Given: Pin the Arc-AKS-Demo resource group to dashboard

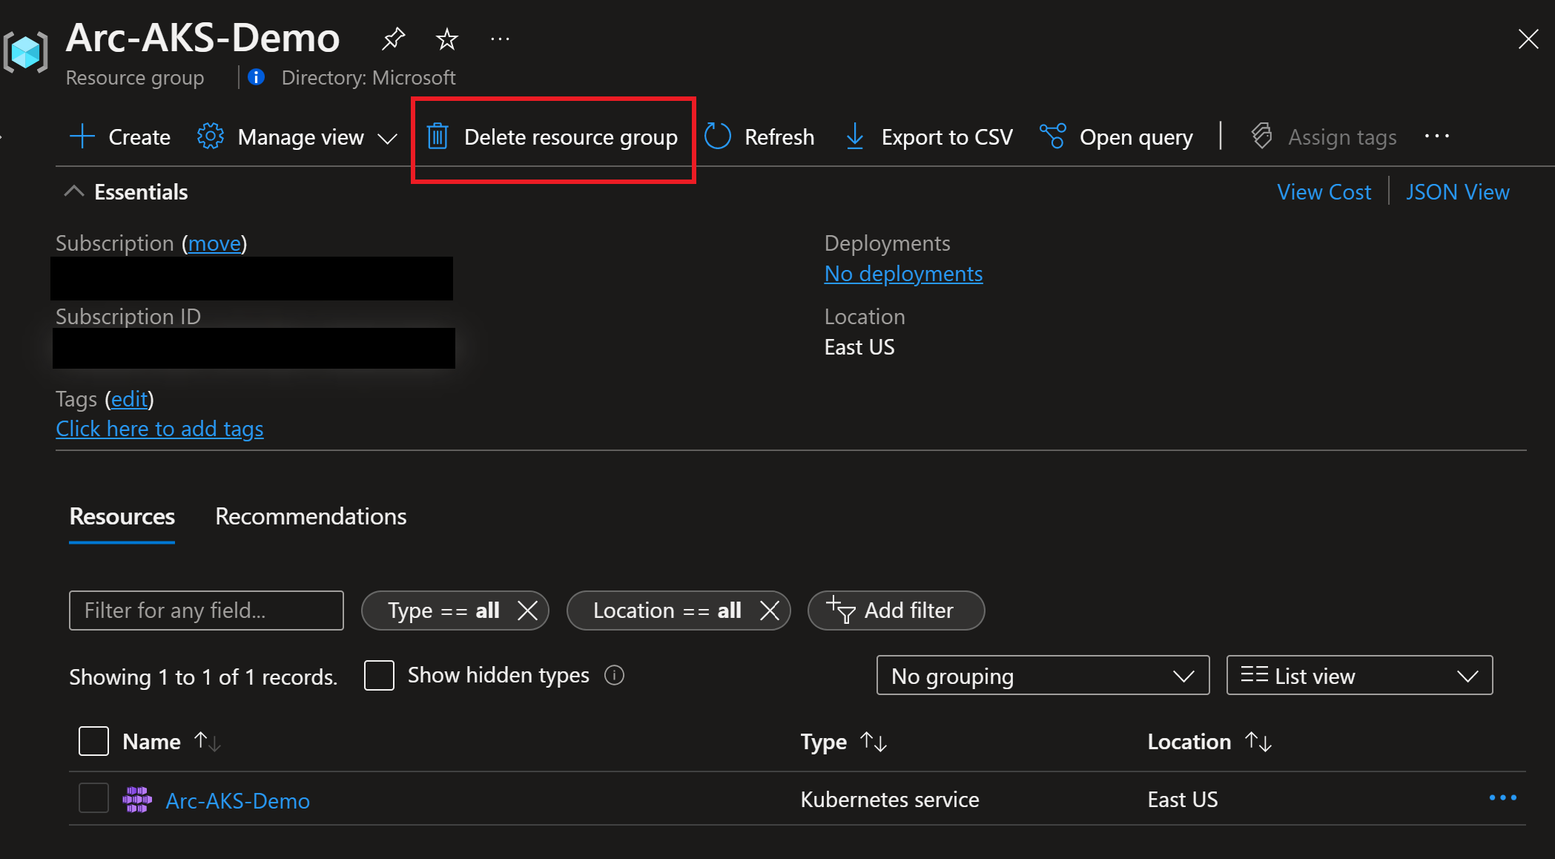Looking at the screenshot, I should [393, 39].
